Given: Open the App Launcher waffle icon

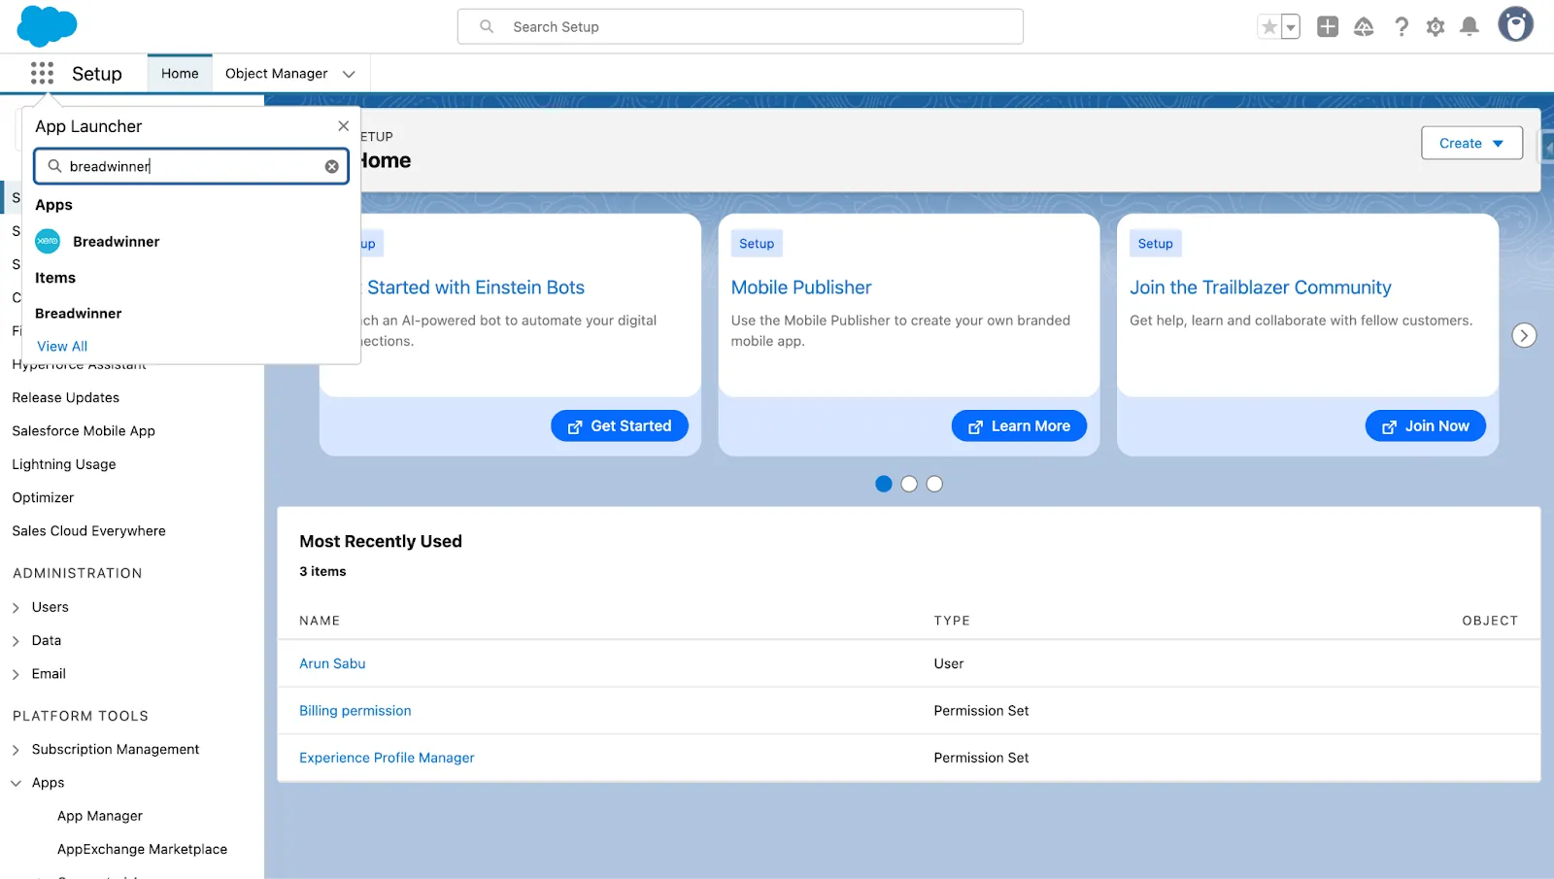Looking at the screenshot, I should pyautogui.click(x=42, y=73).
